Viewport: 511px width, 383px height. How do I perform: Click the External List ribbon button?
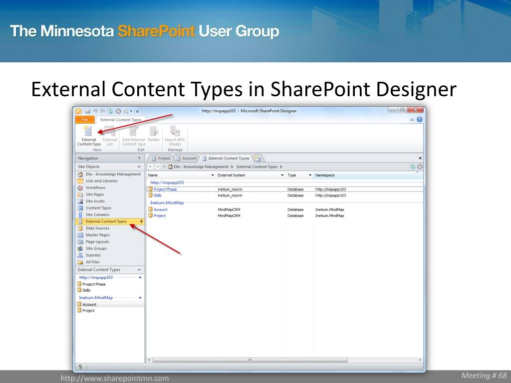(110, 136)
